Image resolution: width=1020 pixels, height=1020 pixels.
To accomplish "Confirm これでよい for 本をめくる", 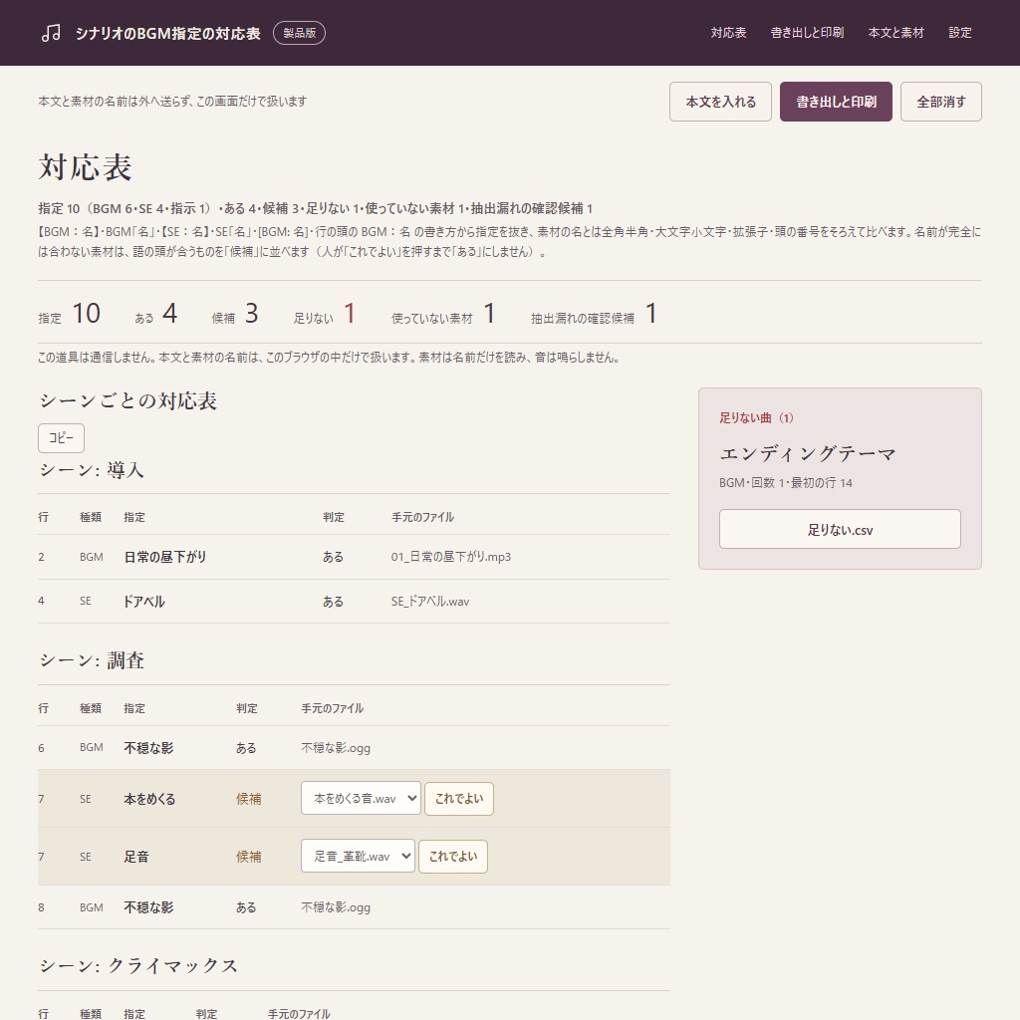I will (458, 798).
